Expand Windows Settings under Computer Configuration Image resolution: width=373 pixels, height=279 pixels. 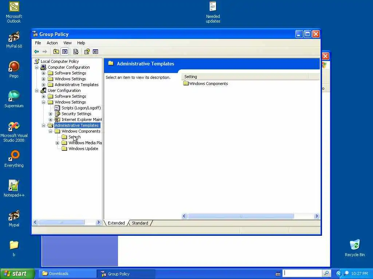click(44, 79)
